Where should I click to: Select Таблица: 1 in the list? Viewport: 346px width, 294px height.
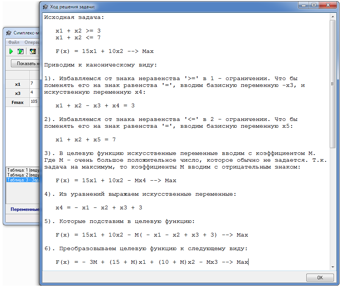click(x=23, y=170)
